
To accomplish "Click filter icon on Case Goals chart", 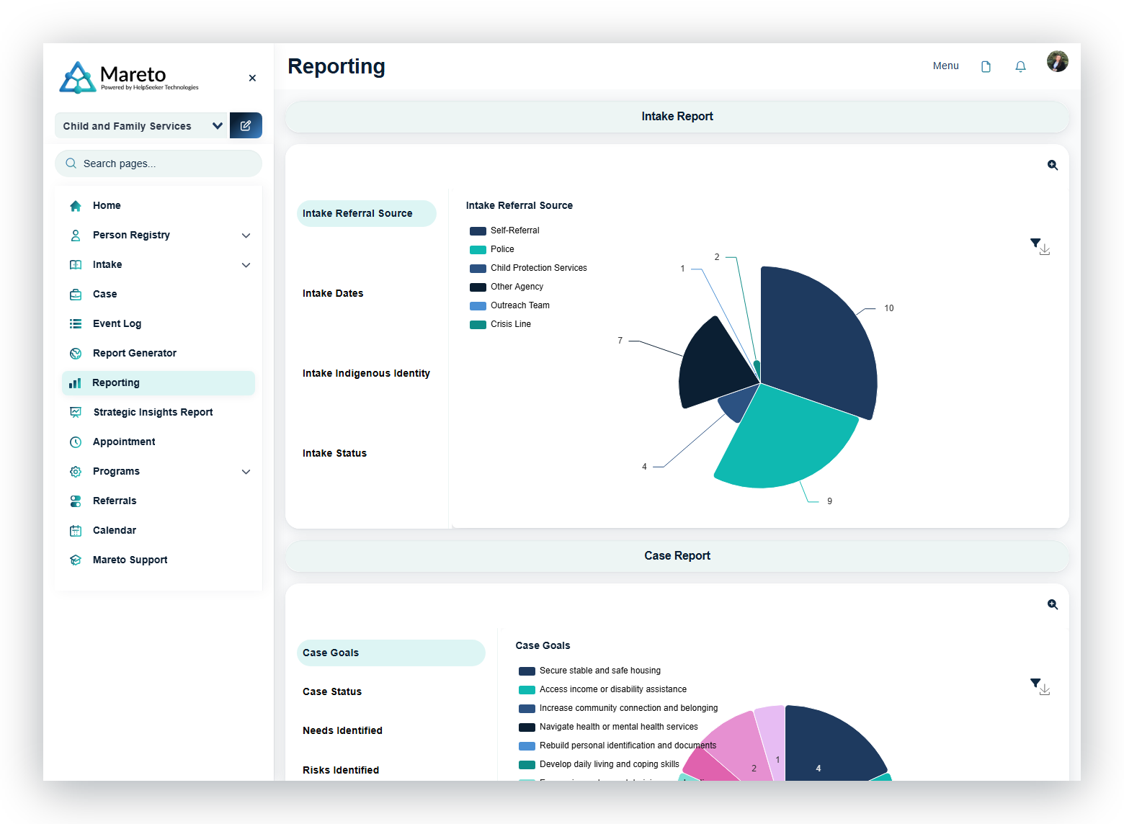I will pyautogui.click(x=1035, y=683).
